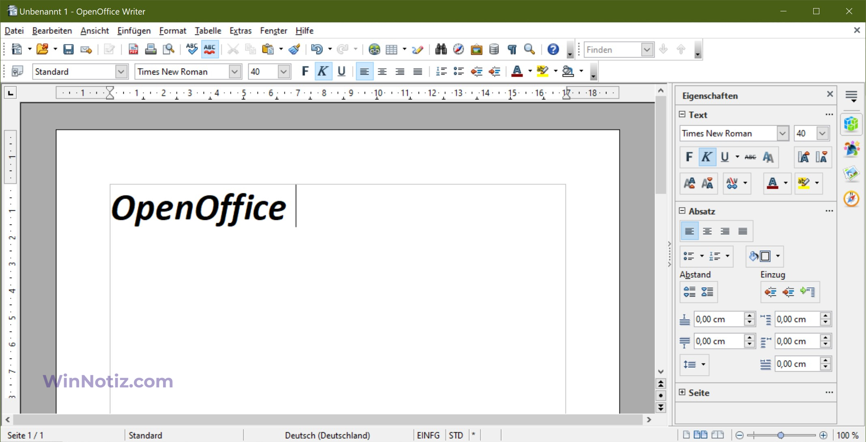Screen dimensions: 866x442
Task: Export directly as PDF
Action: click(133, 49)
